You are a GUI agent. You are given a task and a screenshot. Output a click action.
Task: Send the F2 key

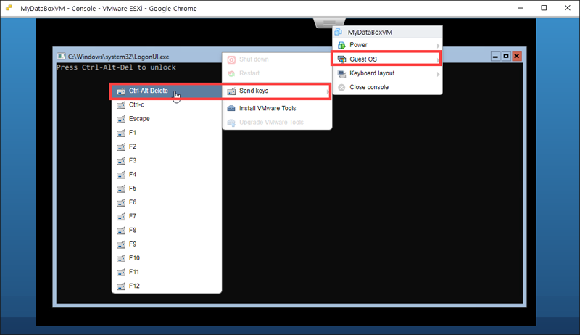coord(167,146)
